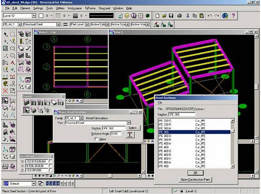261x194 pixels.
Task: Click the Select... button for section
Action: coord(134,128)
